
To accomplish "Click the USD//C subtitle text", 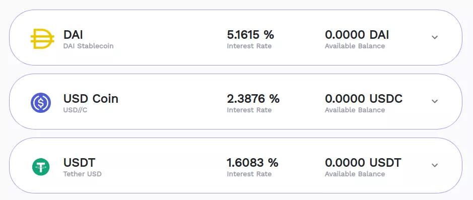I will [75, 110].
